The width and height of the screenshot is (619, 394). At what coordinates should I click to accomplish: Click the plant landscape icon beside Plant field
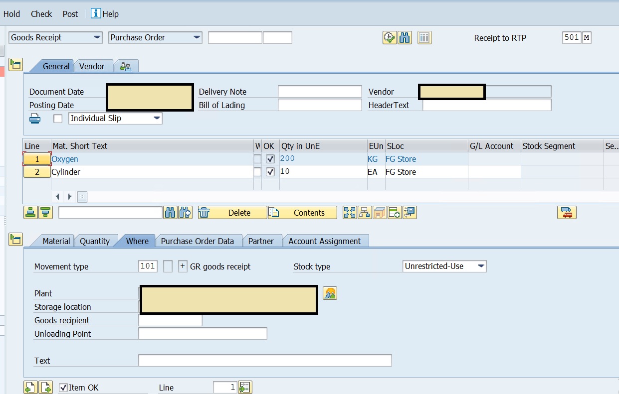tap(330, 293)
